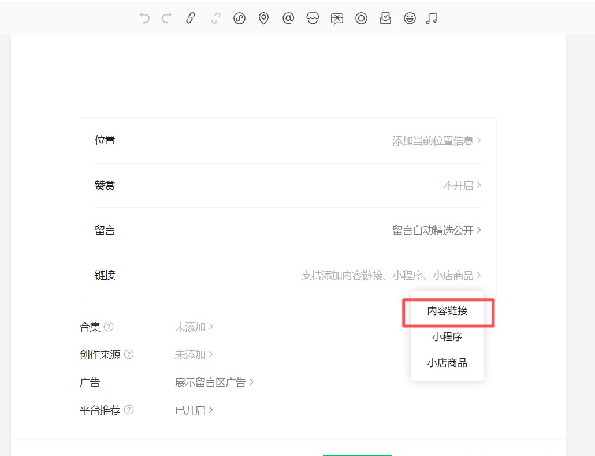This screenshot has height=456, width=595.
Task: Choose 小程序 from the link menu
Action: [x=447, y=337]
